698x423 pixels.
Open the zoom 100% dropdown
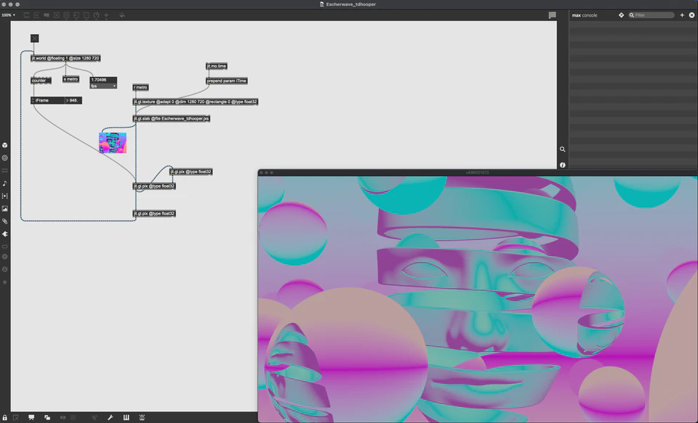pyautogui.click(x=8, y=15)
